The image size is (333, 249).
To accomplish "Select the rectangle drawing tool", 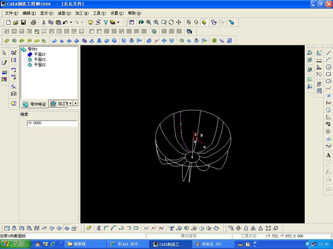I will click(328, 74).
